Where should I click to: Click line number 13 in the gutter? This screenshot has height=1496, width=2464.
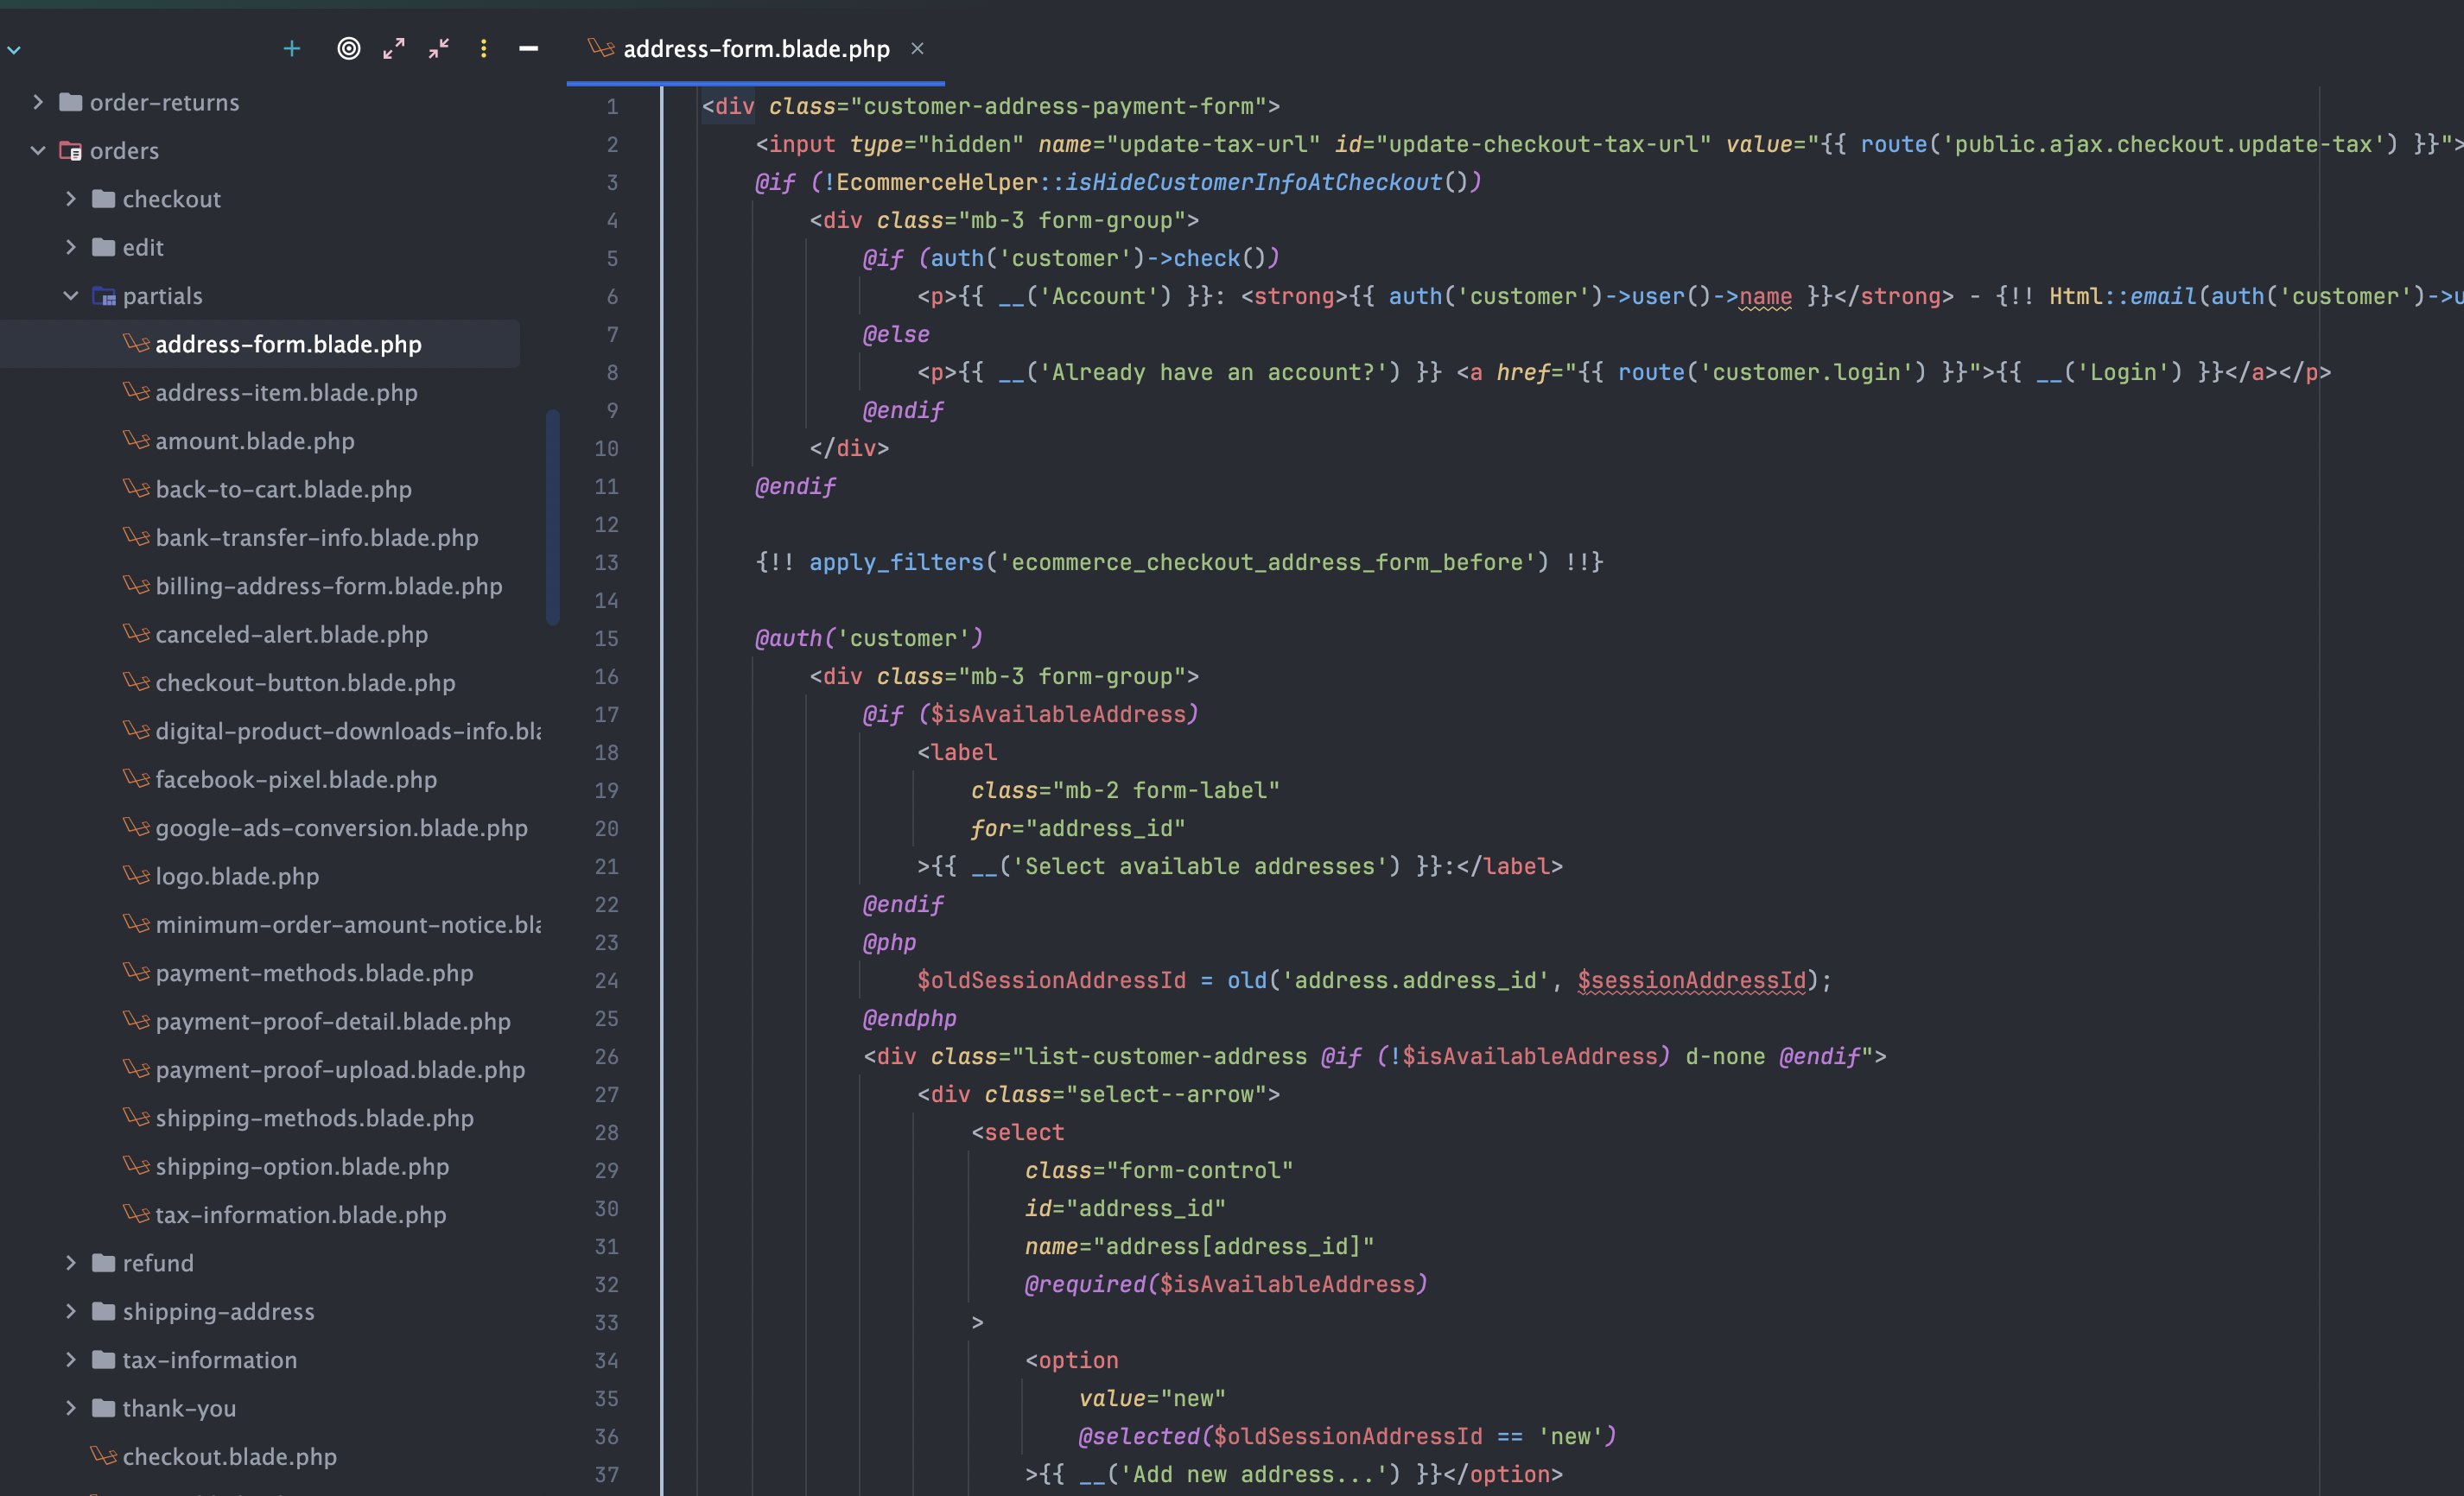(x=606, y=563)
